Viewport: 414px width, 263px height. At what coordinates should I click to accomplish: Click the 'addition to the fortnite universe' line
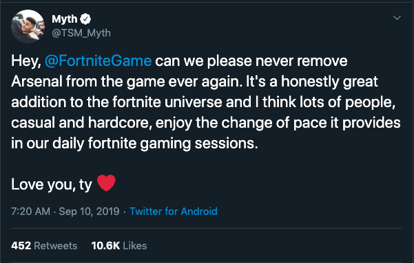(x=203, y=102)
